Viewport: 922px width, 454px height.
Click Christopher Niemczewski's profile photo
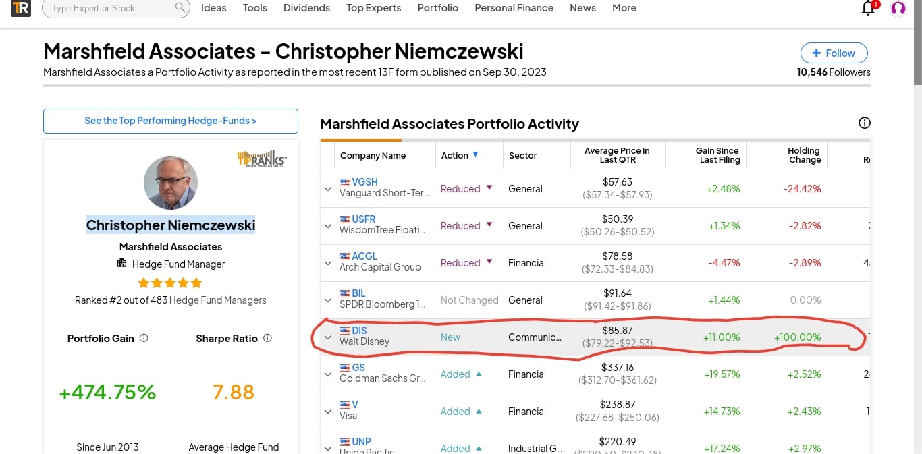171,183
